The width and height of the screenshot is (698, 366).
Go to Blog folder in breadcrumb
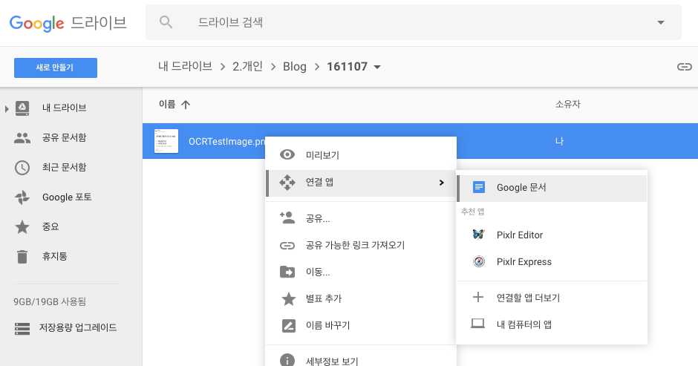tap(295, 67)
